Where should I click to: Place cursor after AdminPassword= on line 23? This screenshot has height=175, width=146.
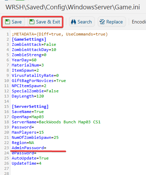pos(47,148)
